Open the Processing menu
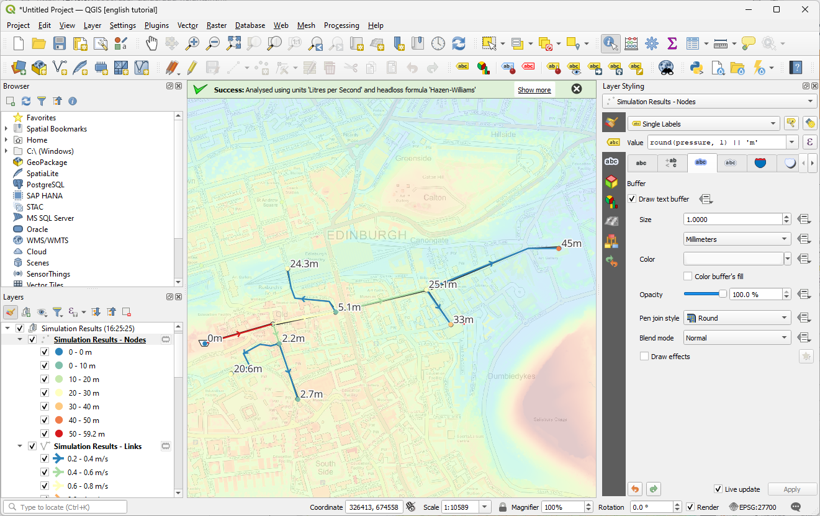The height and width of the screenshot is (516, 820). click(x=341, y=25)
